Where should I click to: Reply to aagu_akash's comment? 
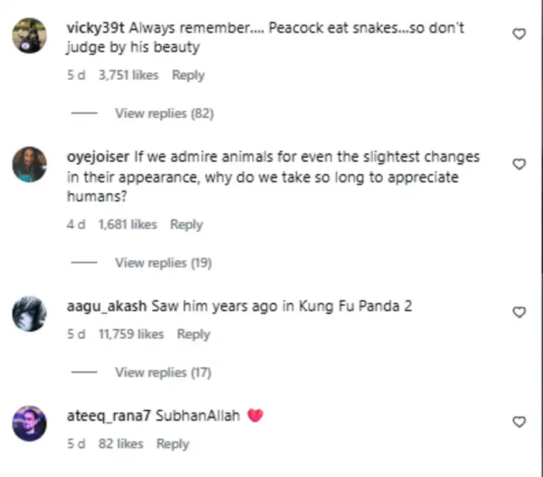pyautogui.click(x=193, y=334)
